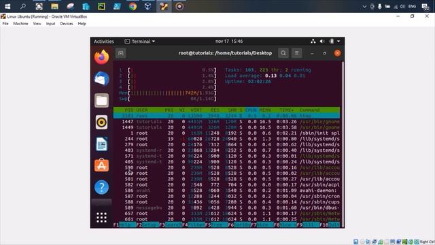The width and height of the screenshot is (435, 245).
Task: Open the Help question mark icon
Action: pyautogui.click(x=101, y=187)
